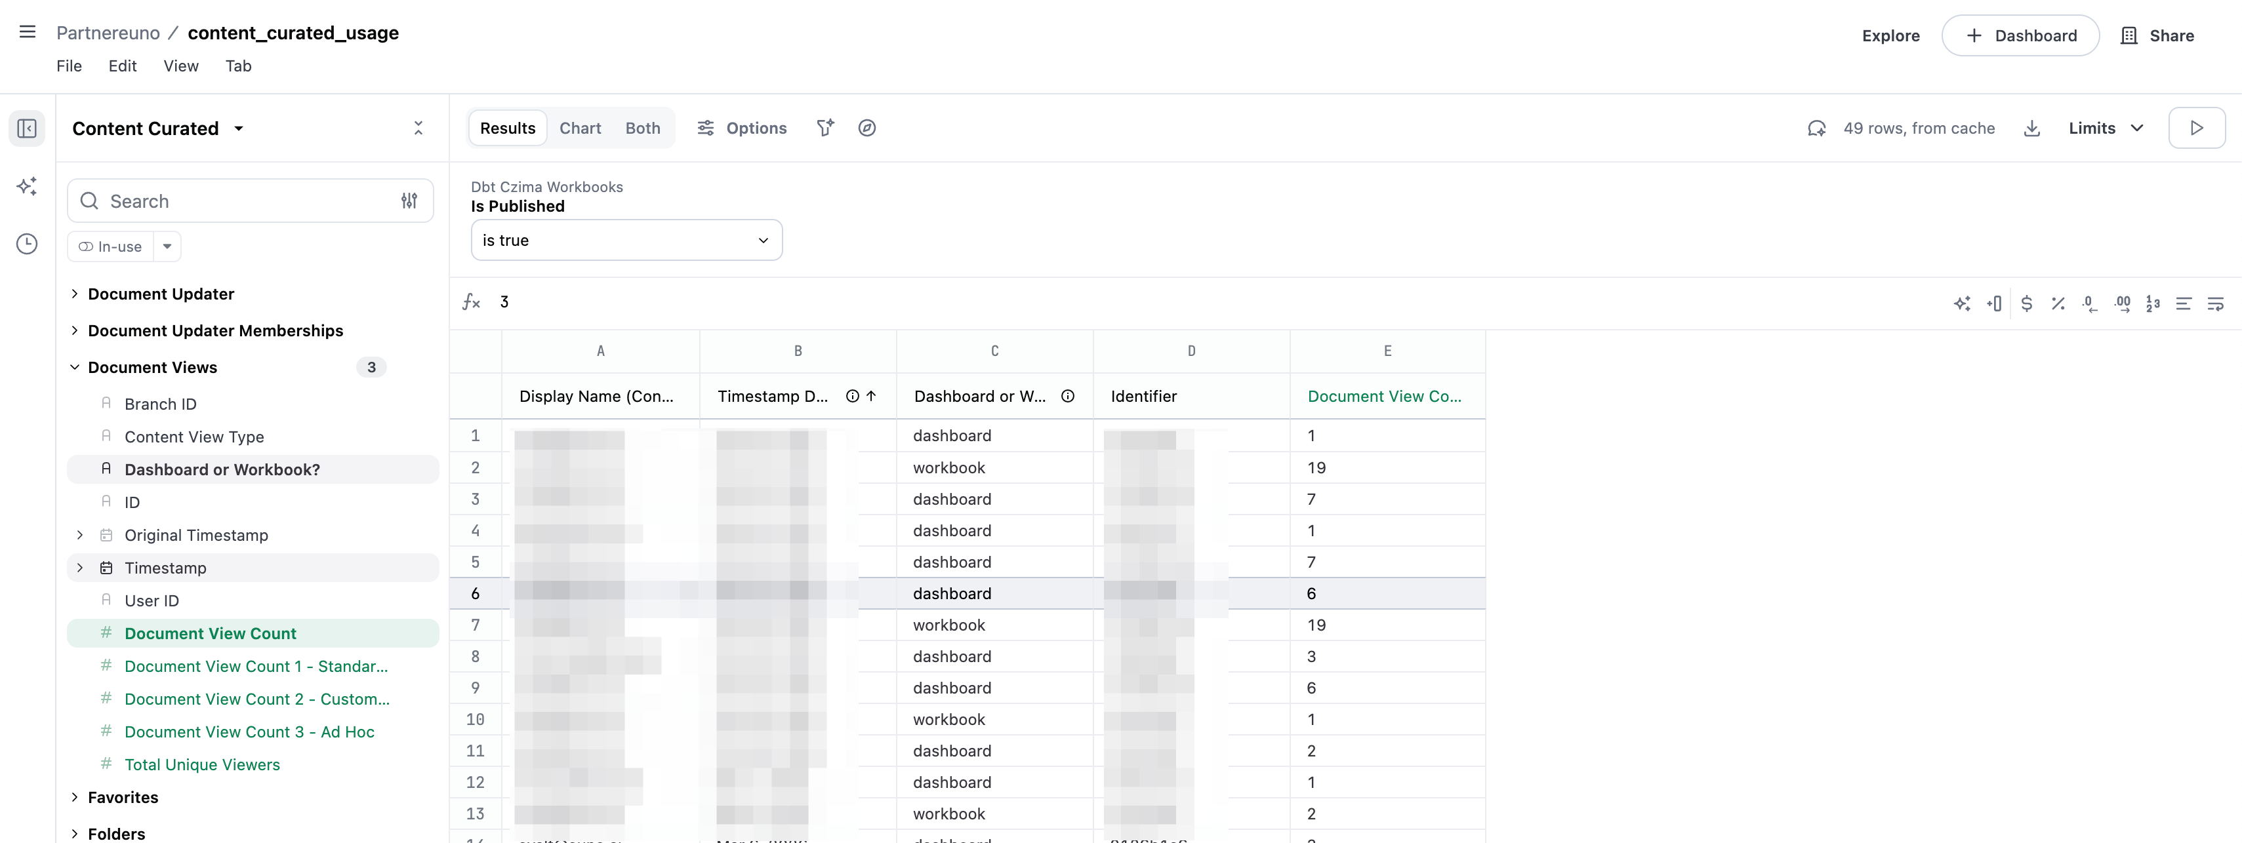Viewport: 2242px width, 843px height.
Task: Focus the field Search box
Action: (250, 201)
